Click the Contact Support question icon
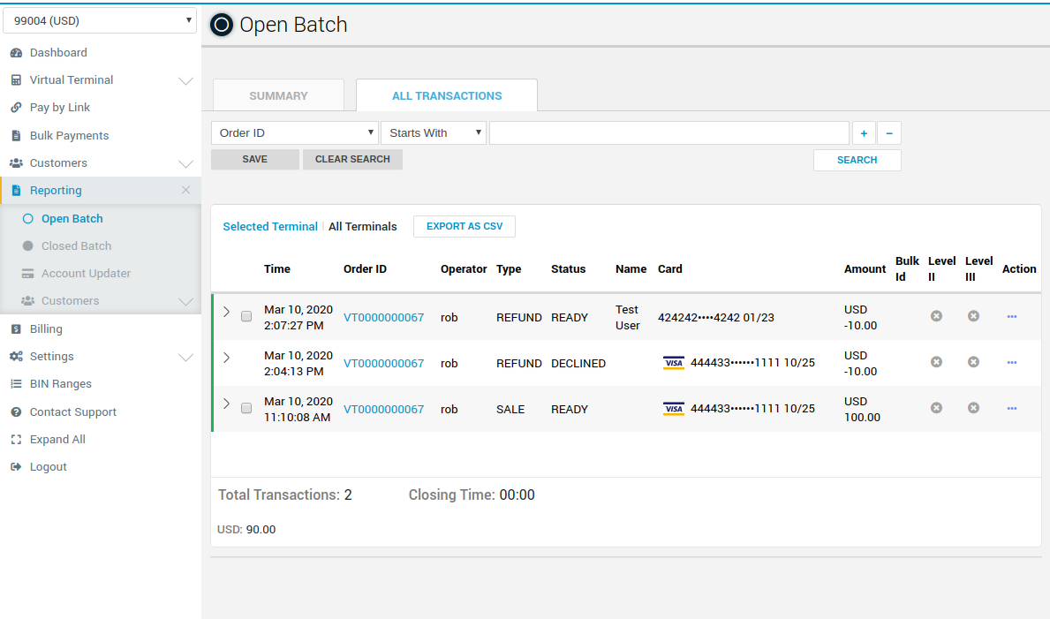The width and height of the screenshot is (1050, 619). pos(16,412)
